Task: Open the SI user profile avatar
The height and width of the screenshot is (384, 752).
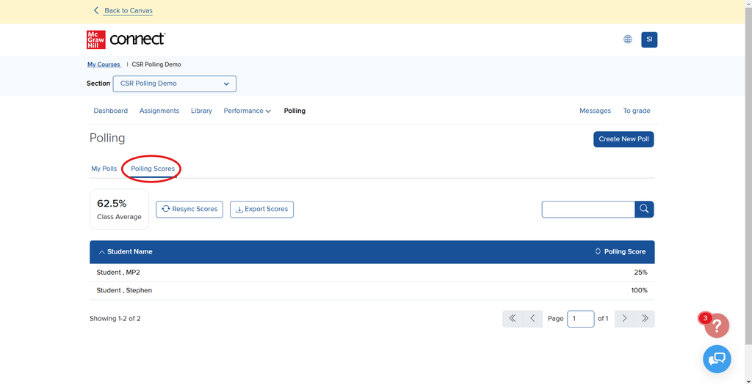Action: coord(649,40)
